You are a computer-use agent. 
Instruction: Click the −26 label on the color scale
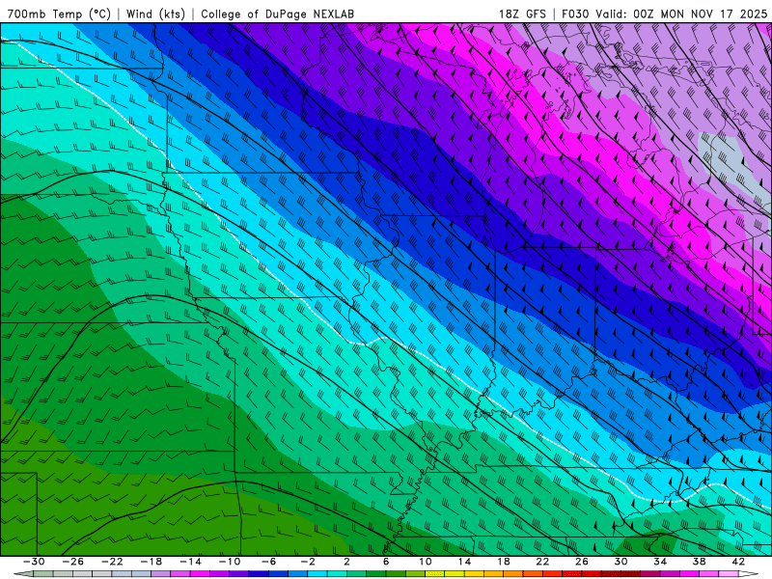(x=73, y=562)
